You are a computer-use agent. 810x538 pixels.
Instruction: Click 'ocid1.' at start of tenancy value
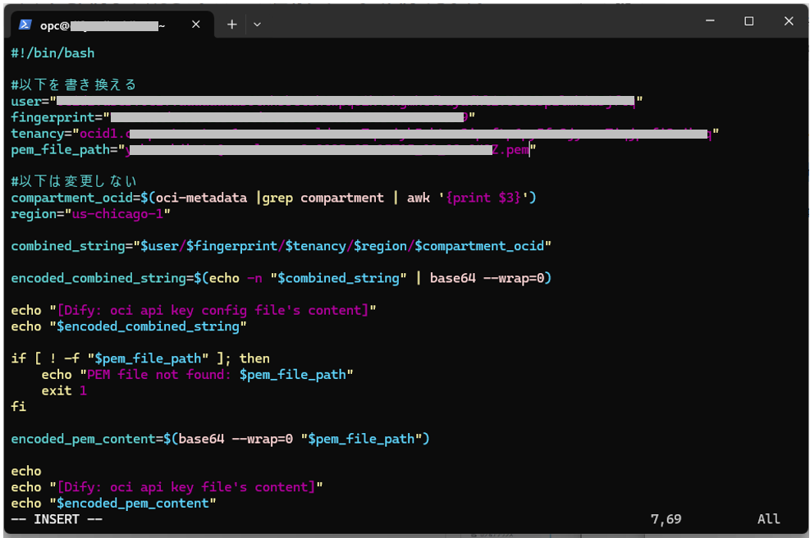point(103,134)
